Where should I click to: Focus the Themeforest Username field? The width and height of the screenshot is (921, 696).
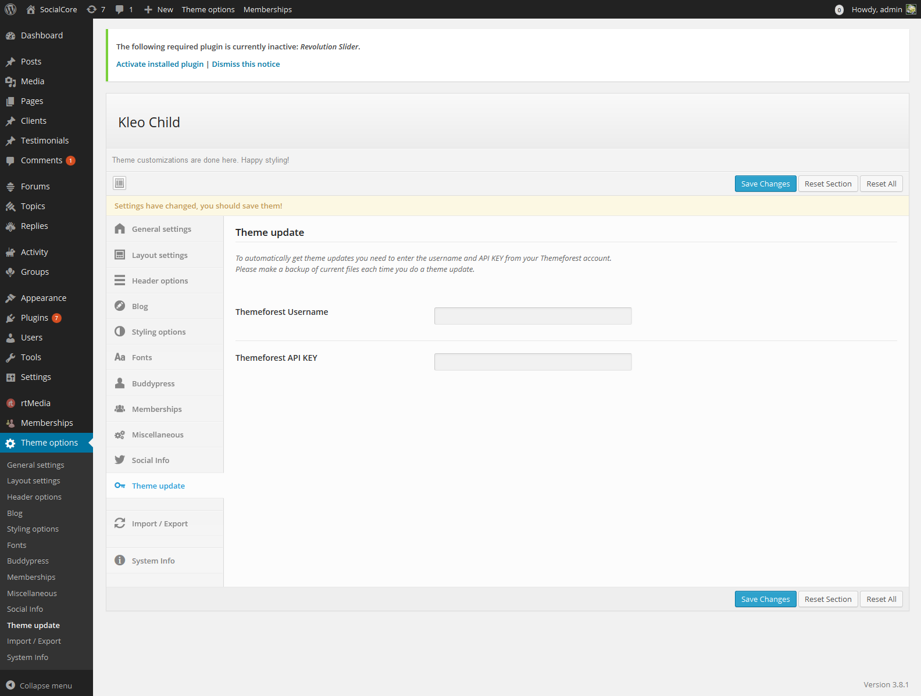point(533,316)
